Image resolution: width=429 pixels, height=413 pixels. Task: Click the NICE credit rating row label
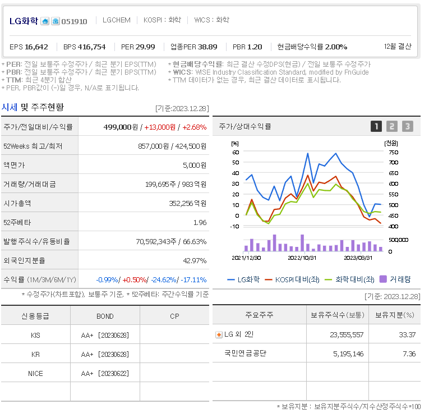point(35,374)
